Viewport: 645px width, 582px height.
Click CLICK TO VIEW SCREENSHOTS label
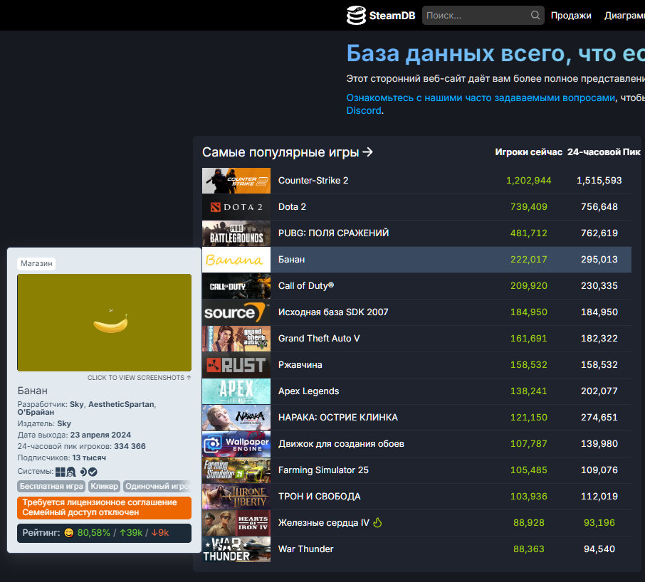pyautogui.click(x=139, y=377)
